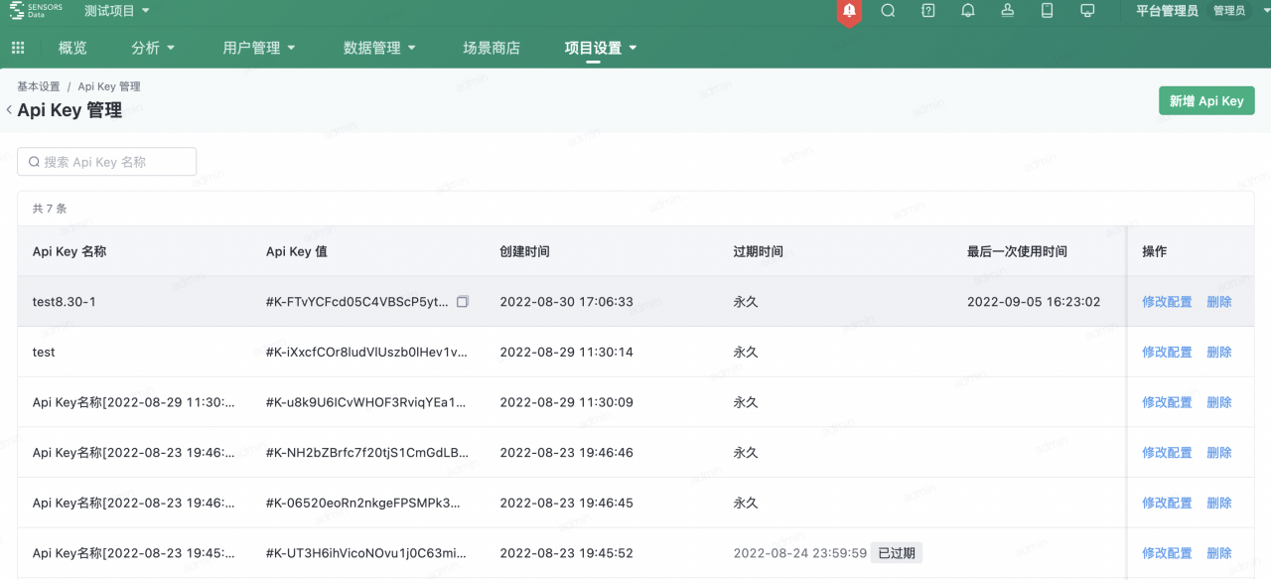Click the 新增 Api Key button
This screenshot has width=1271, height=580.
pos(1206,101)
